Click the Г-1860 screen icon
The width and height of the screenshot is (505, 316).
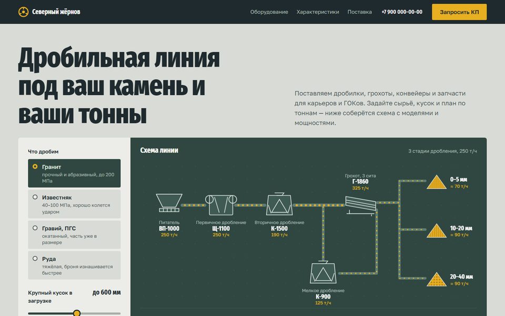[360, 205]
